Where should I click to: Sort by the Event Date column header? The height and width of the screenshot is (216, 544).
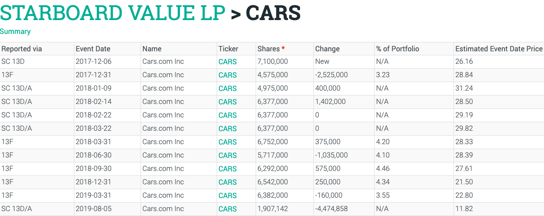93,49
